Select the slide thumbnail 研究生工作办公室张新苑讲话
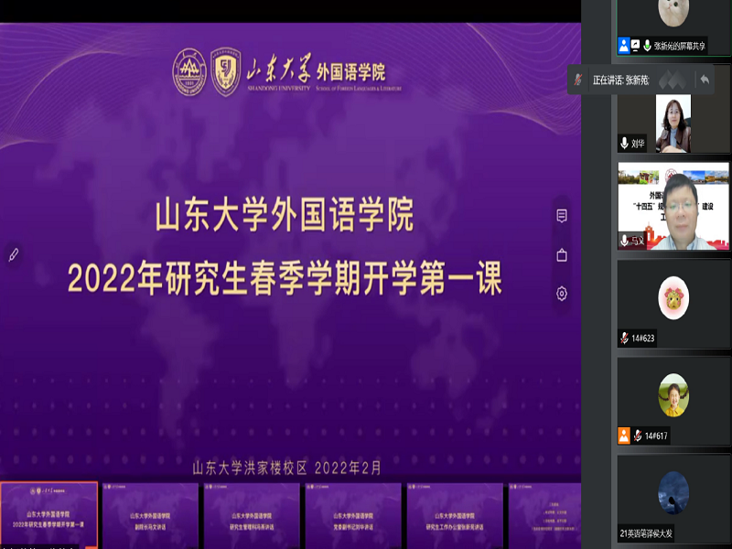The height and width of the screenshot is (549, 732). 455,515
